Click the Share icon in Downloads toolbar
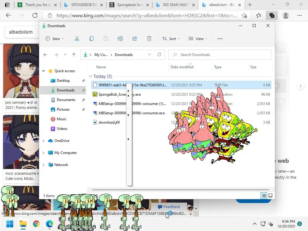The image size is (308, 231). (x=135, y=39)
